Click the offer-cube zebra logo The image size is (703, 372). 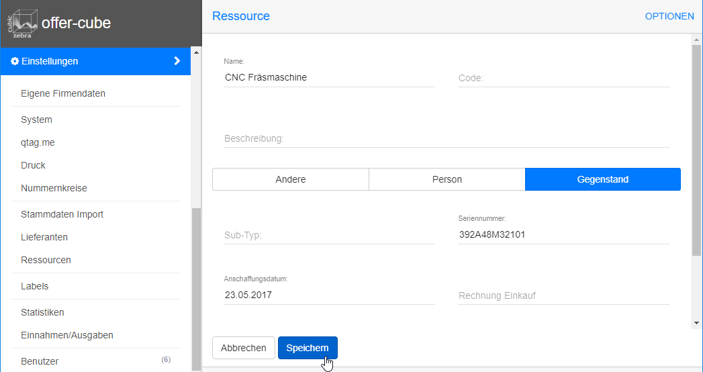[x=22, y=24]
